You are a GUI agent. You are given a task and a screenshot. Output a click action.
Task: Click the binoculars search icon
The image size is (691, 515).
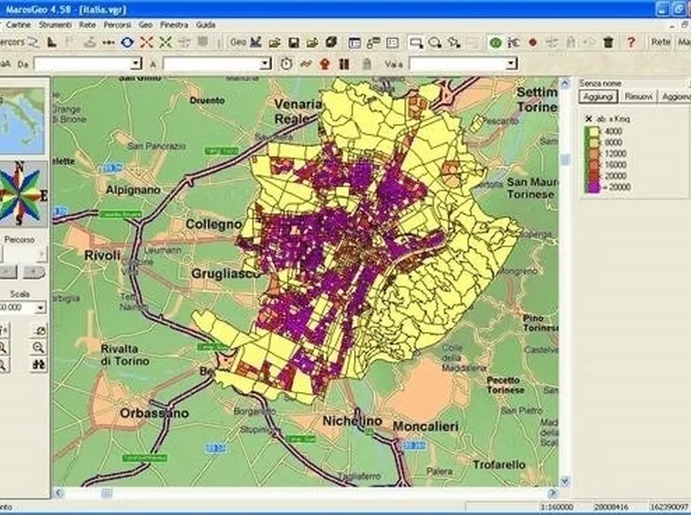(x=38, y=365)
